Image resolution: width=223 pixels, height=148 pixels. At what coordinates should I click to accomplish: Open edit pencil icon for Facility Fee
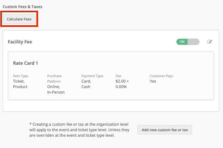click(x=210, y=42)
